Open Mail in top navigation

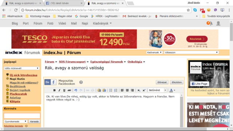74,23
